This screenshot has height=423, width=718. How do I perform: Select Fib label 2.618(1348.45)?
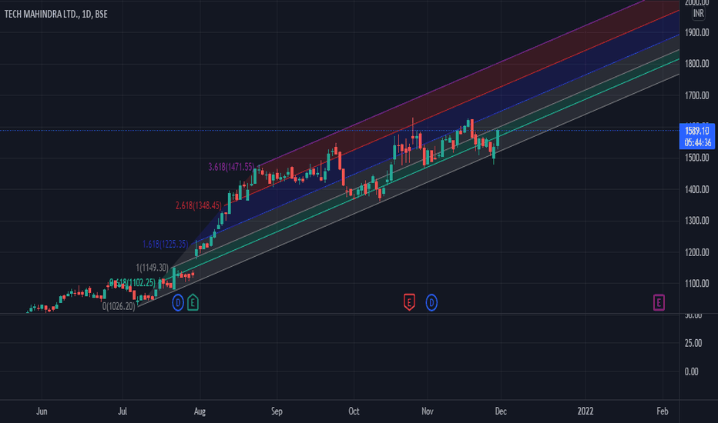pyautogui.click(x=198, y=206)
